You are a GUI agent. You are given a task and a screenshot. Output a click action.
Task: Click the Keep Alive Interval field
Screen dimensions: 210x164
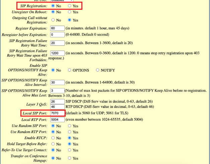tap(58, 82)
